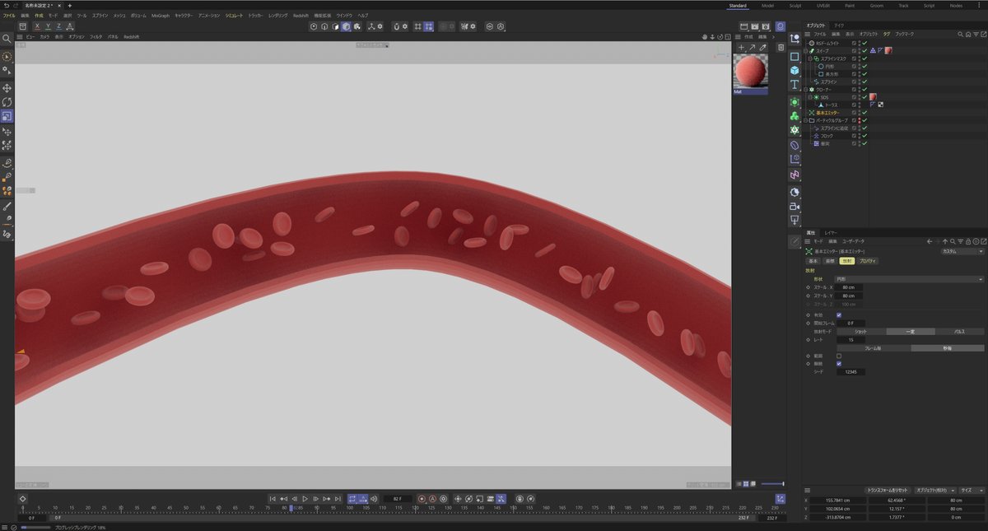This screenshot has width=988, height=531.
Task: Click Attribute Manager up arrow
Action: tap(945, 241)
